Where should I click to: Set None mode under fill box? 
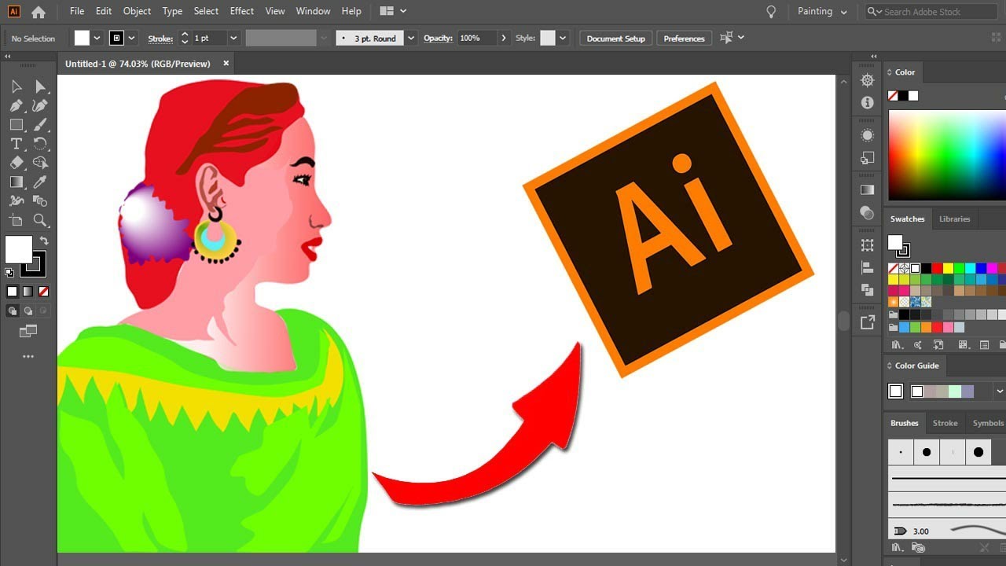(x=43, y=292)
